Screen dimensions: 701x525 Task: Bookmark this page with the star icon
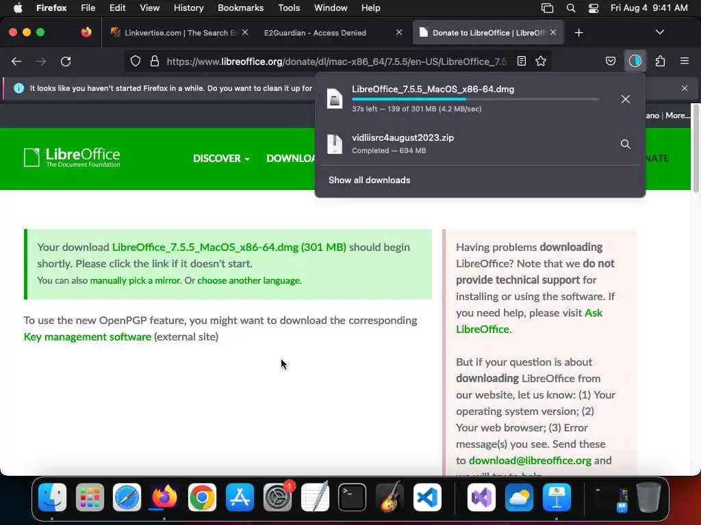click(541, 61)
